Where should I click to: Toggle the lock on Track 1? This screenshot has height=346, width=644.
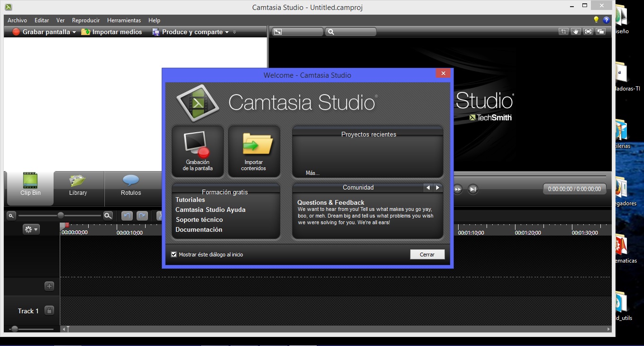click(x=49, y=311)
